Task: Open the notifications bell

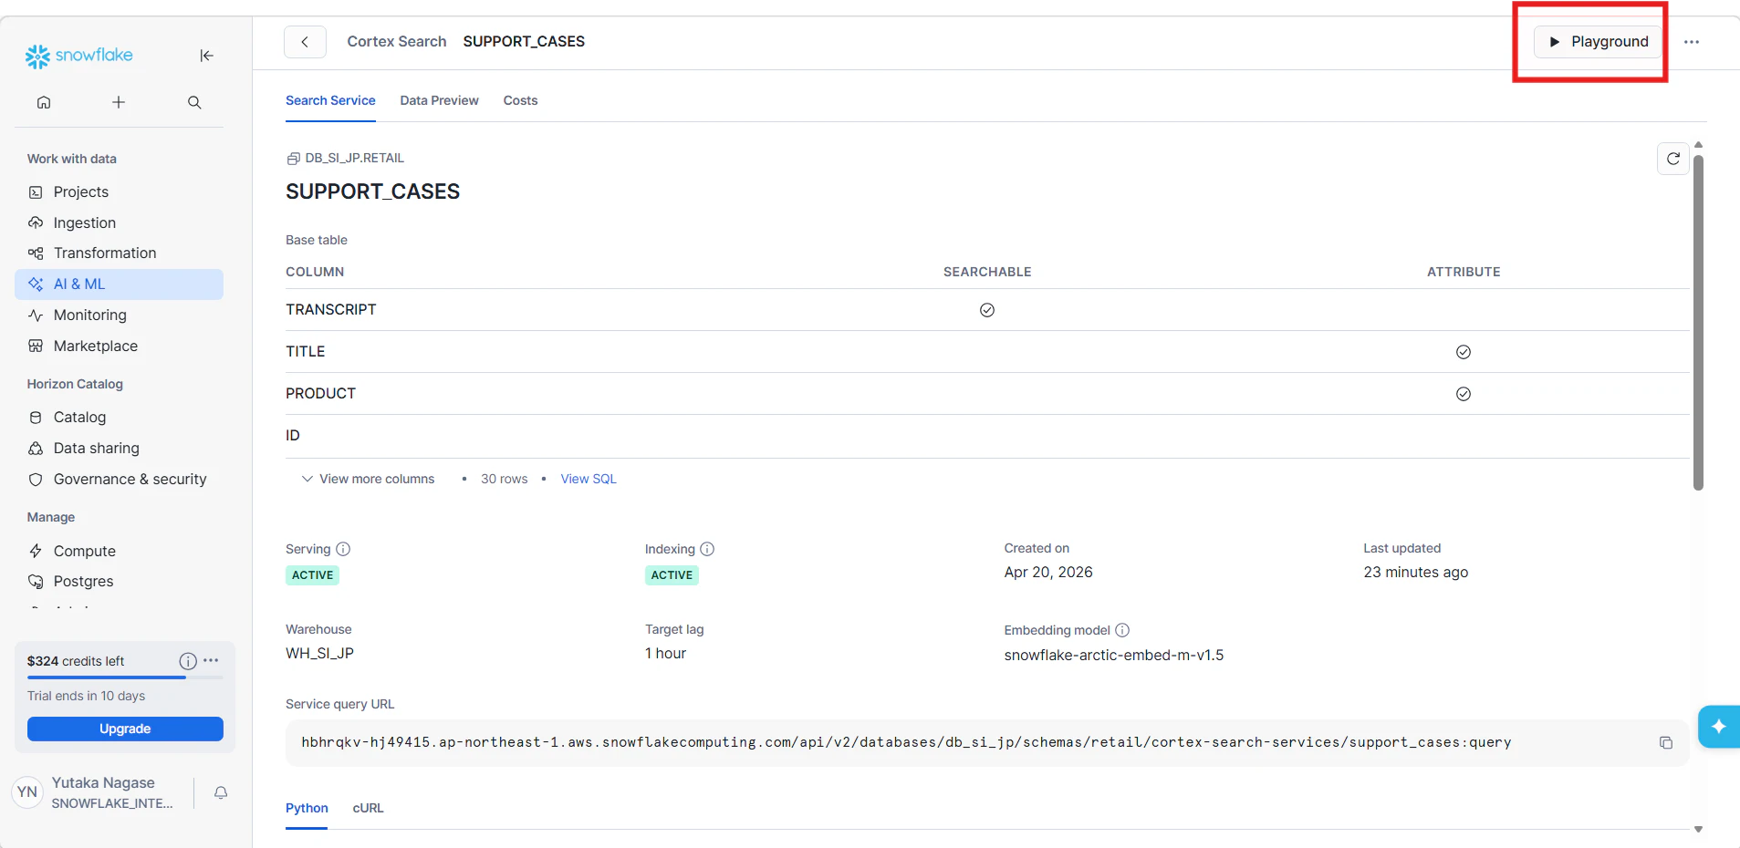Action: [x=221, y=792]
